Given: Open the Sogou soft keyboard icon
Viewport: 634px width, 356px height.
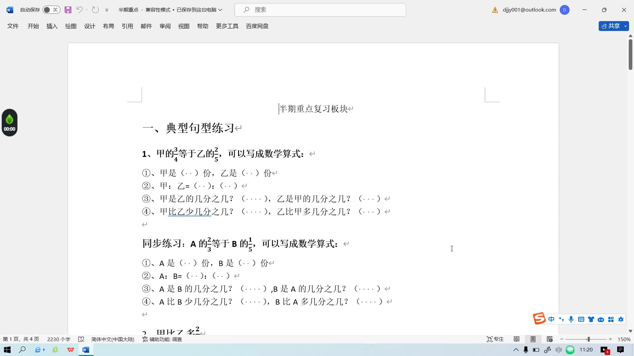Looking at the screenshot, I should 581,319.
